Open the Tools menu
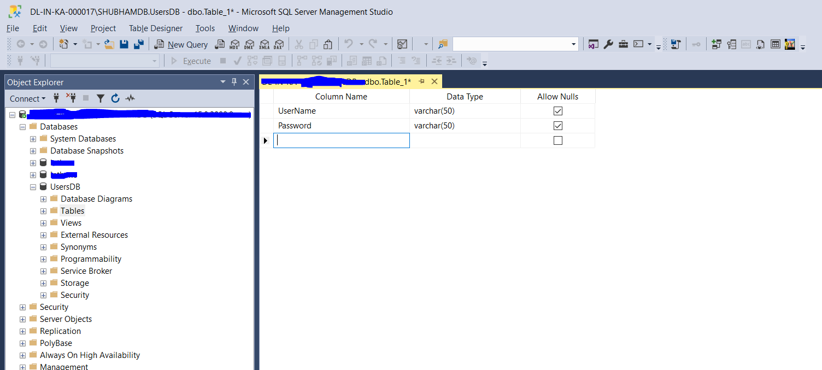Screen dimensions: 822x370 point(205,28)
